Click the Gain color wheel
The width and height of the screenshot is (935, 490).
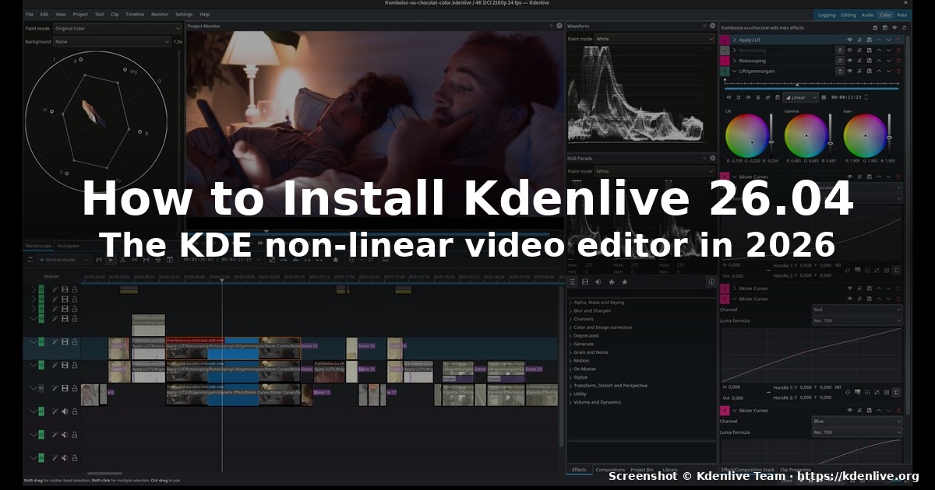[865, 136]
